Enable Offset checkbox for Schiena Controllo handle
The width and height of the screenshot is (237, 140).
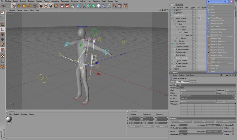pyautogui.click(x=233, y=134)
